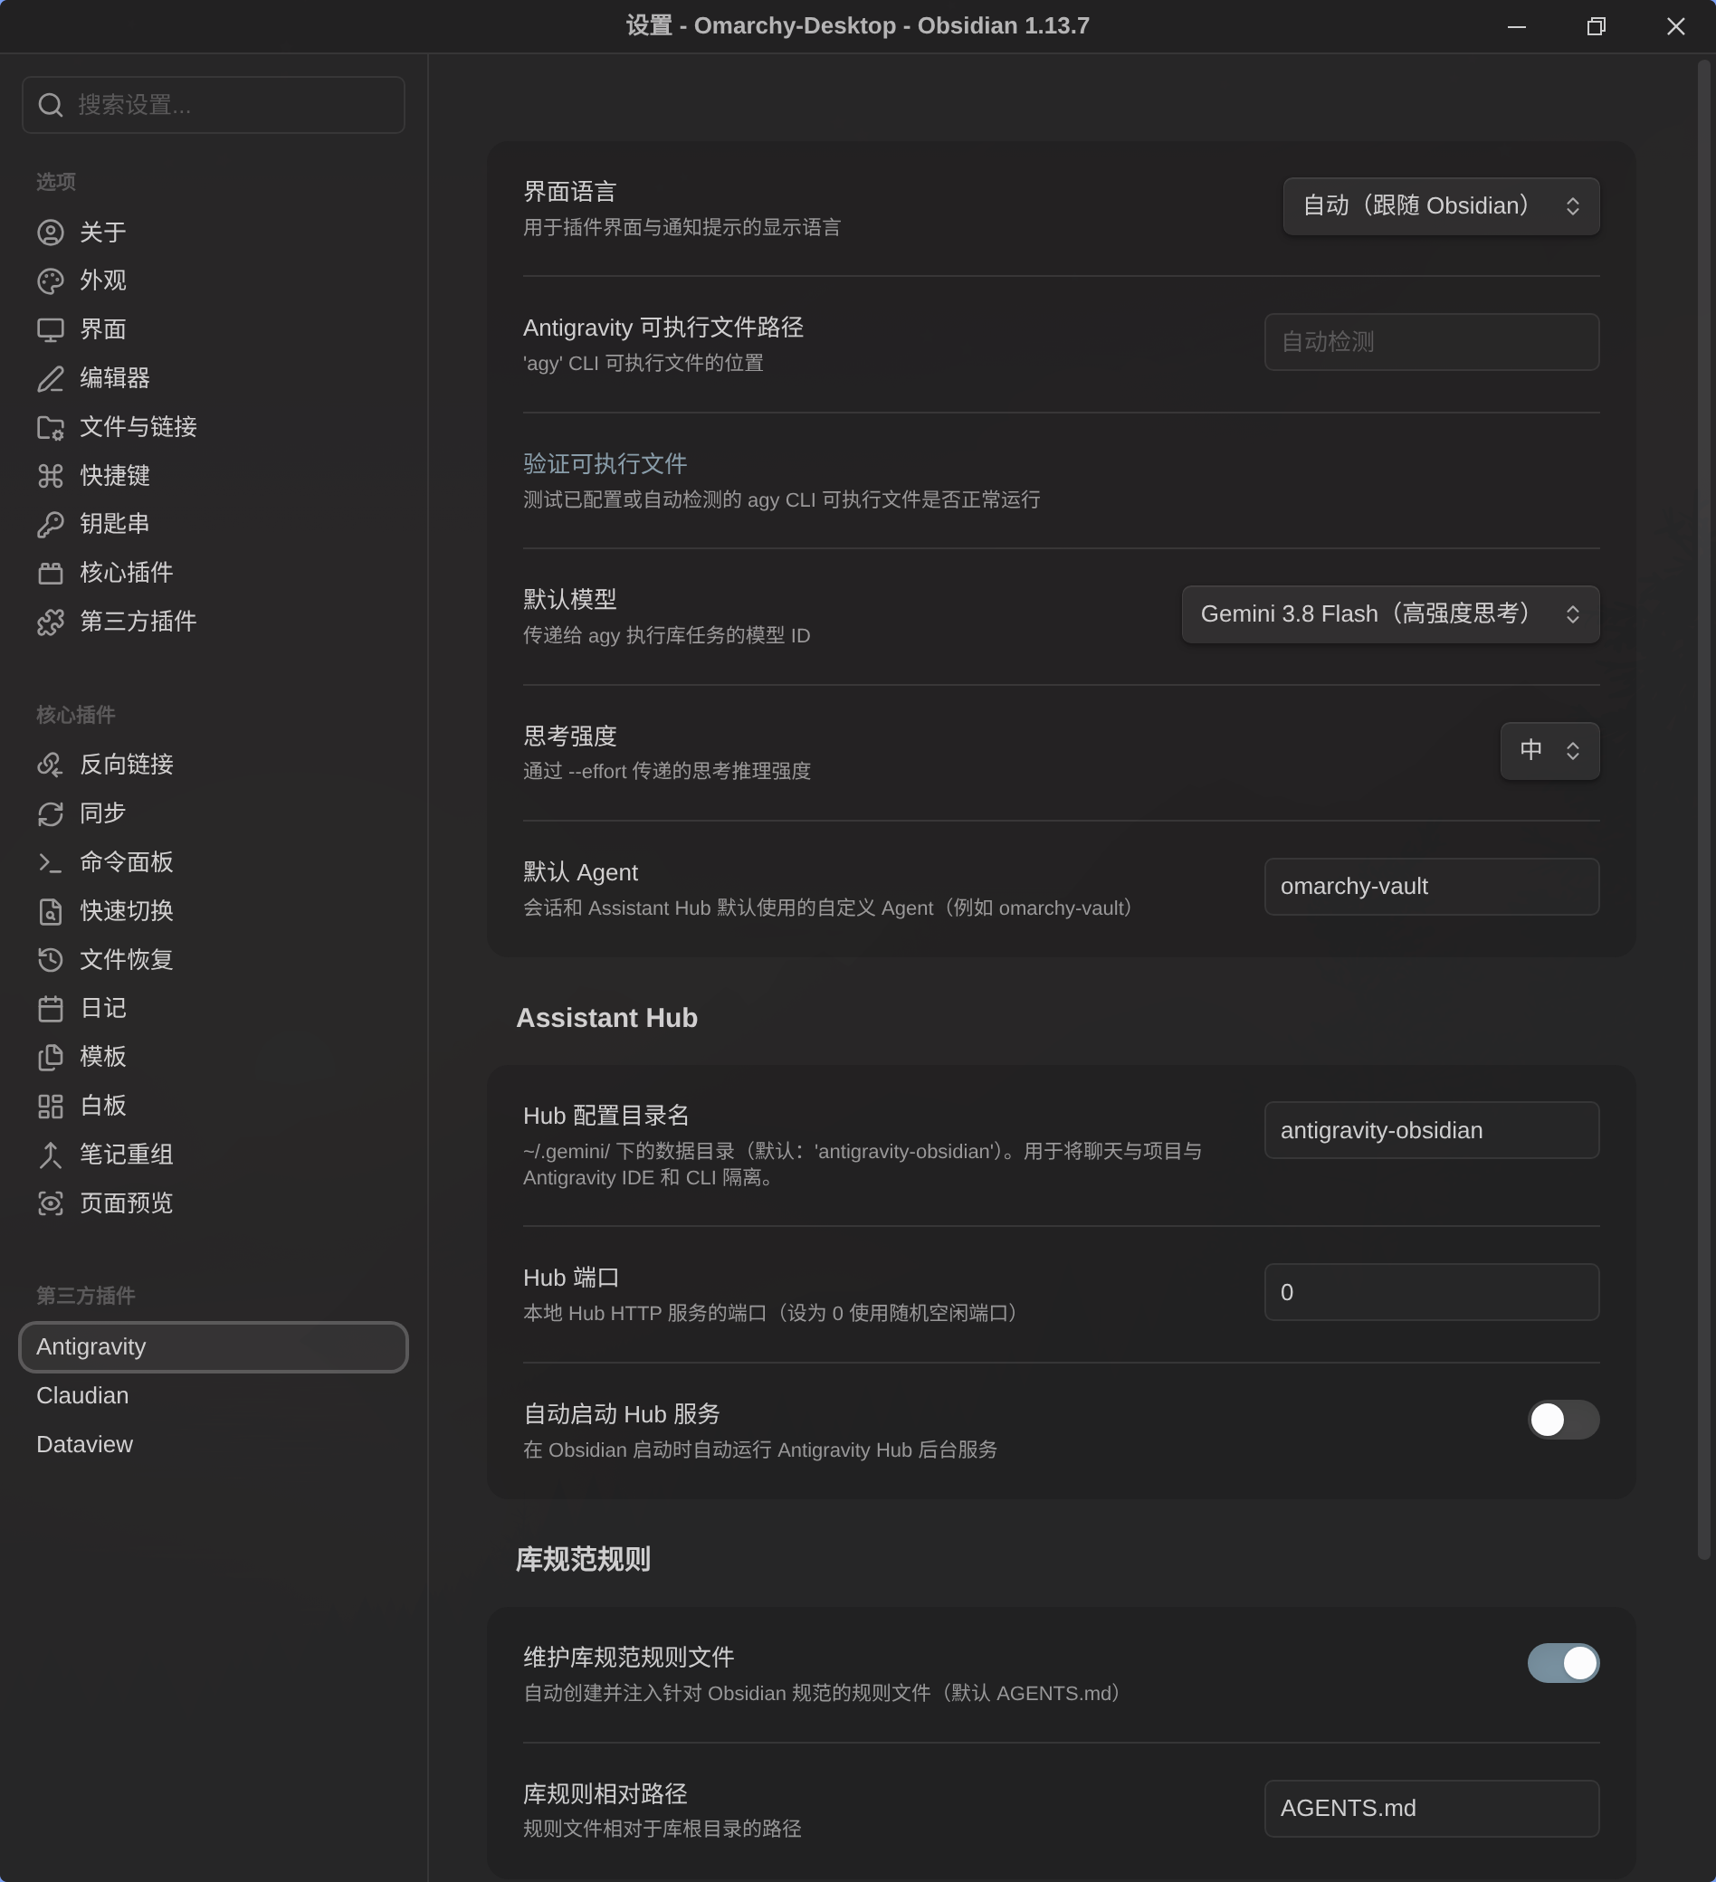The width and height of the screenshot is (1716, 1882).
Task: Click the 第三方插件 puzzle icon
Action: [51, 622]
